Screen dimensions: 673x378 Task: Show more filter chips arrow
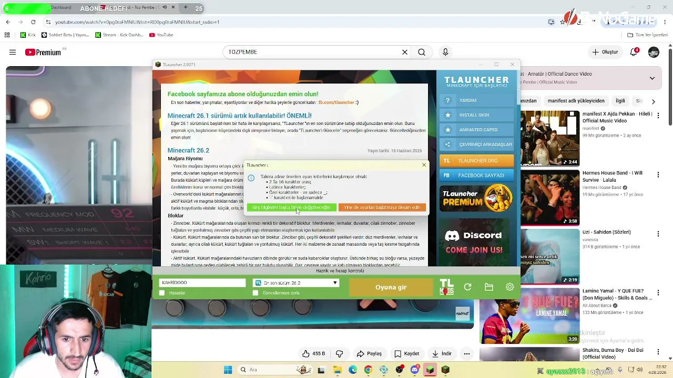pos(653,101)
